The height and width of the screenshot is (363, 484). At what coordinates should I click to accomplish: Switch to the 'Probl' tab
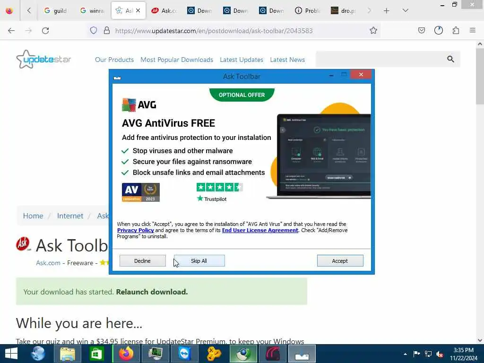click(307, 11)
